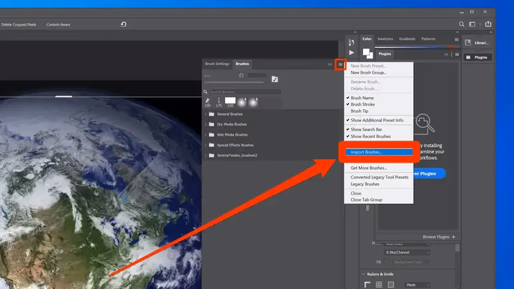Choose Import Brushes from the menu
This screenshot has height=289, width=514.
(366, 152)
